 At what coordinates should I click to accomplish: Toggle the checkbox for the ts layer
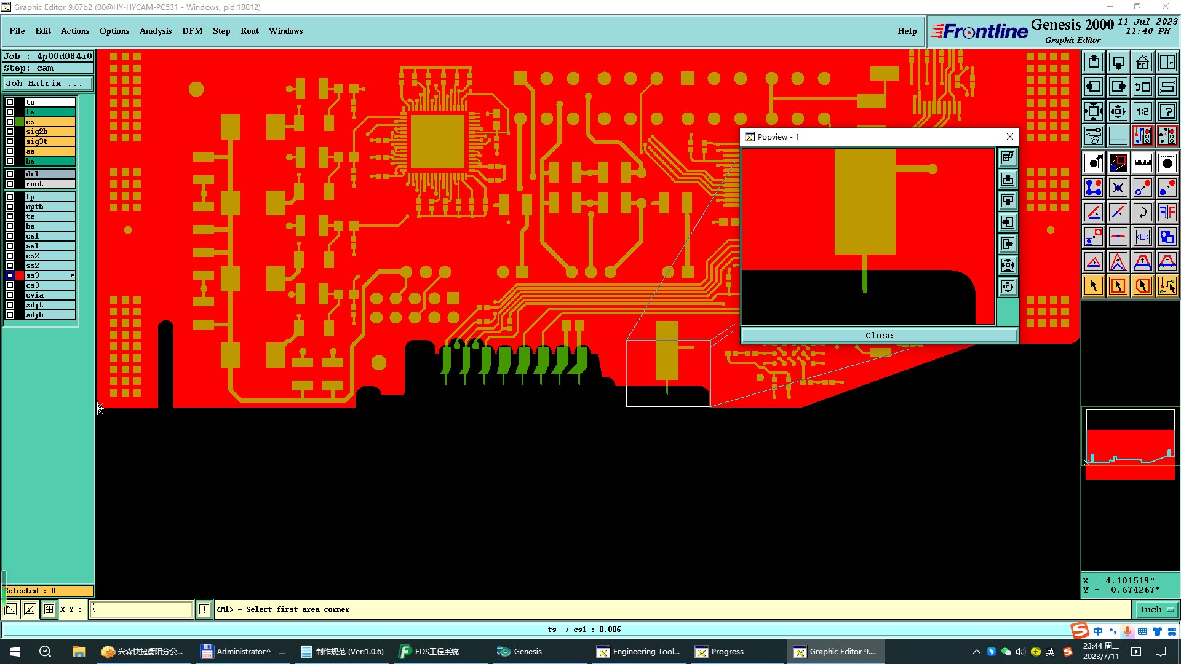tap(10, 112)
